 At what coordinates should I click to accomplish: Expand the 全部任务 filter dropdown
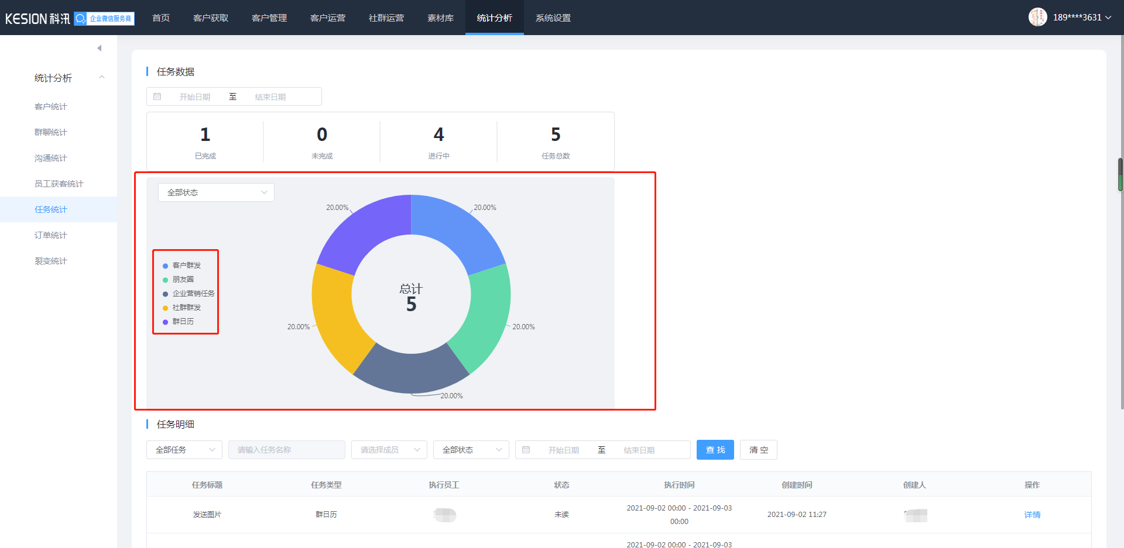pos(184,450)
